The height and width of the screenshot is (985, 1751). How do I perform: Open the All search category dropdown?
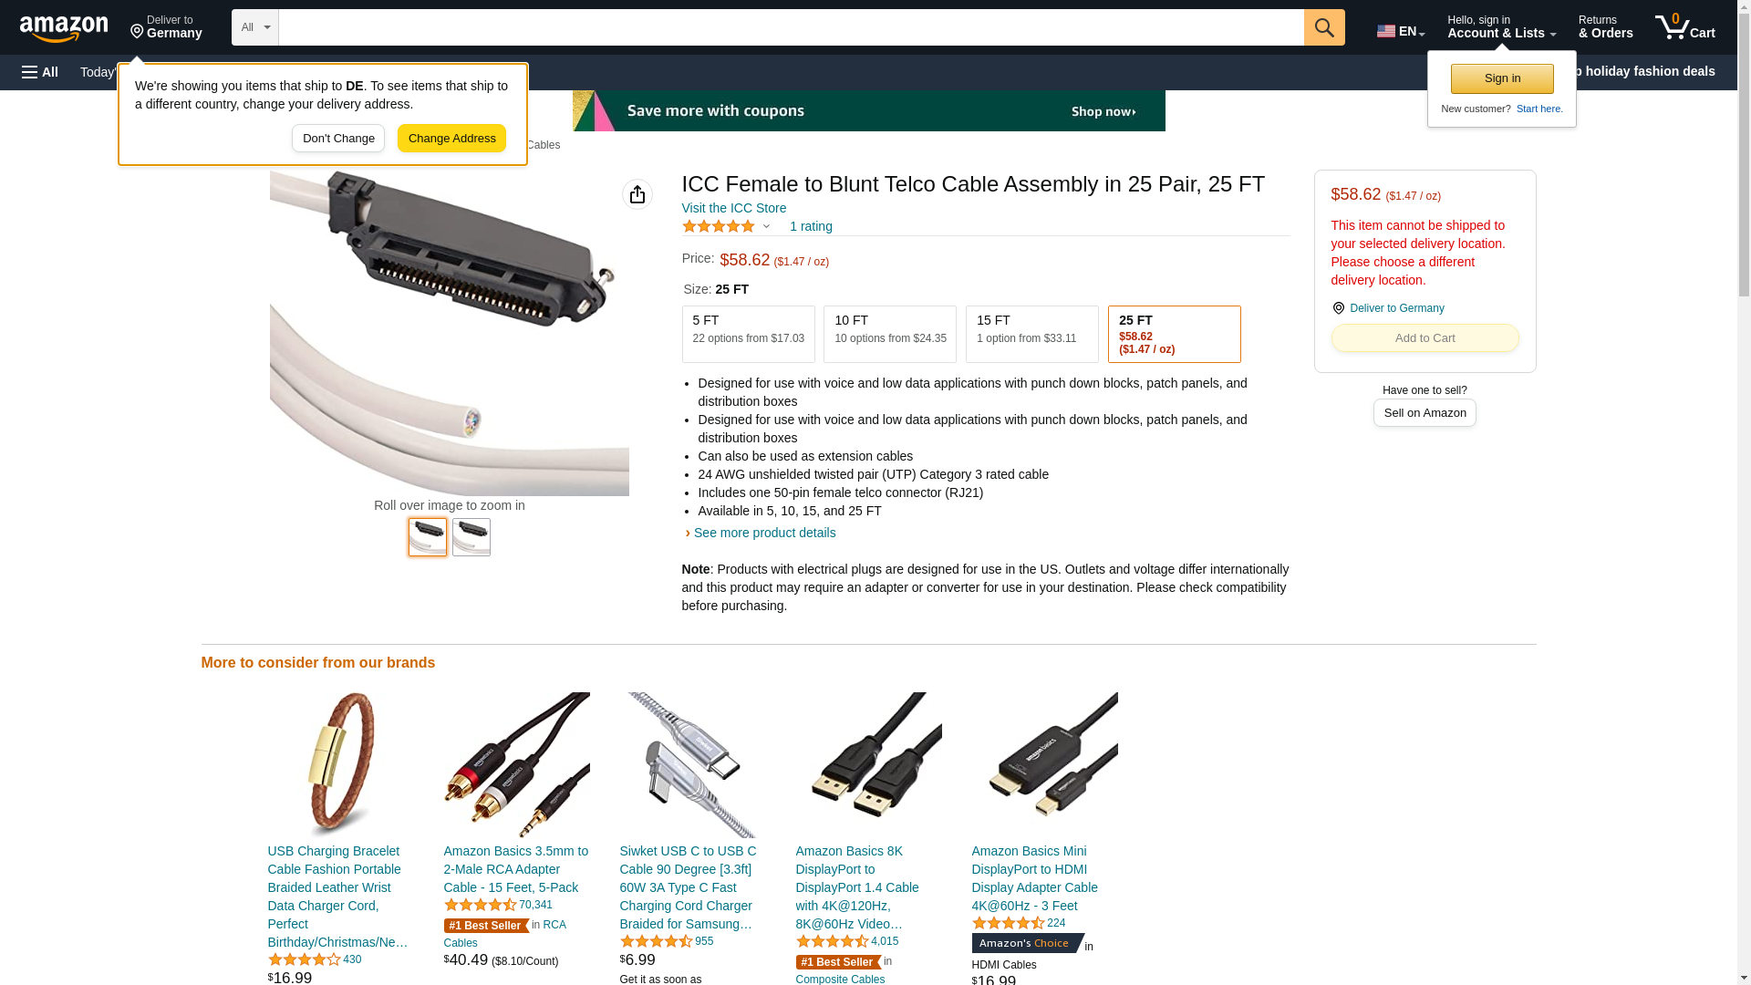tap(254, 27)
